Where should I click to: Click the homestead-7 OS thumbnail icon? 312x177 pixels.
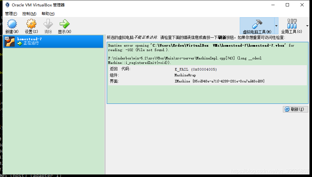[x=10, y=42]
